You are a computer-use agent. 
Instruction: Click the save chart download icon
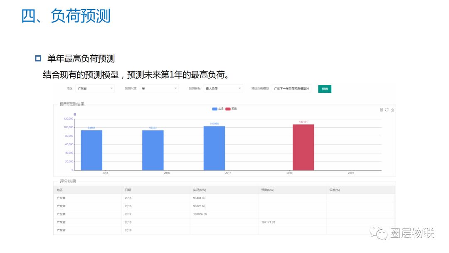click(x=392, y=110)
